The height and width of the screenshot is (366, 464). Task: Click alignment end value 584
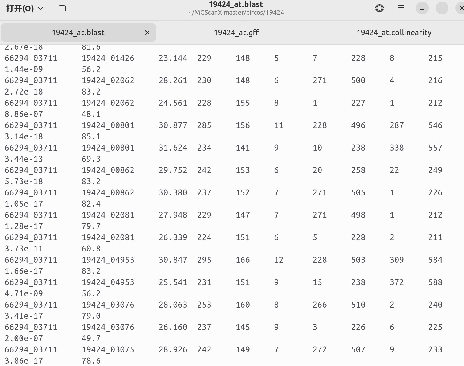click(435, 260)
